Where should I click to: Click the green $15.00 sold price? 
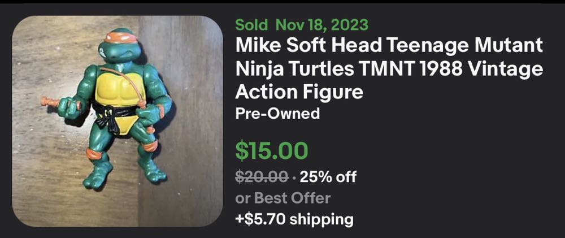tap(272, 150)
